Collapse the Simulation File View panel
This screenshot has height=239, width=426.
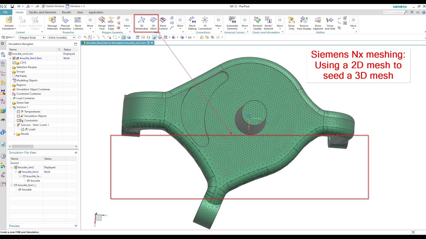[76, 153]
